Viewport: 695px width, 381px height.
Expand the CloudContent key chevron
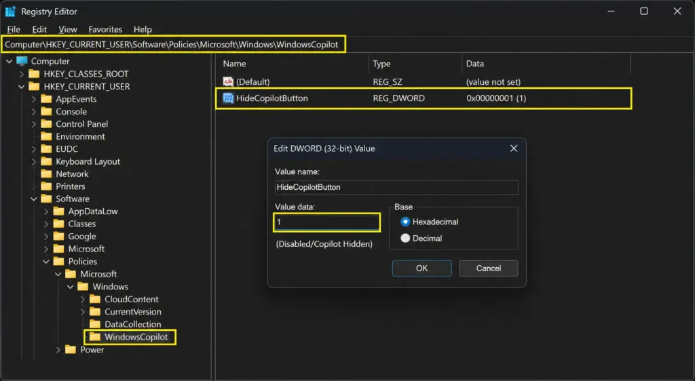(82, 299)
